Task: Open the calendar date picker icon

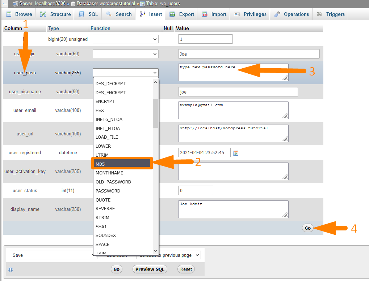Action: [236, 153]
